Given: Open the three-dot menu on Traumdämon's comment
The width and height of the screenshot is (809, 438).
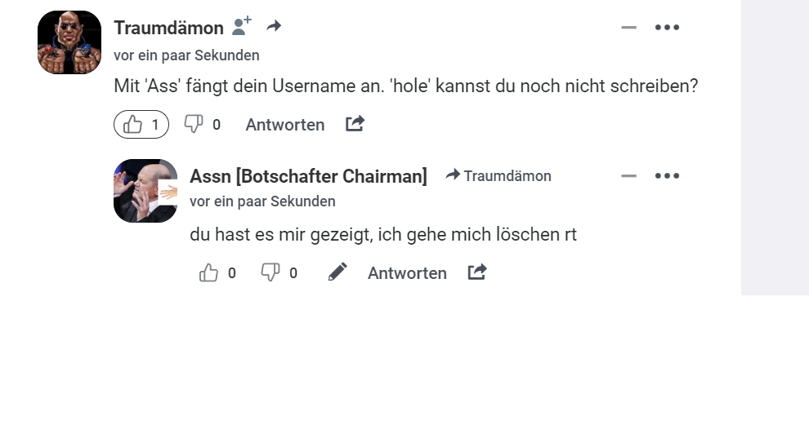Looking at the screenshot, I should click(667, 28).
